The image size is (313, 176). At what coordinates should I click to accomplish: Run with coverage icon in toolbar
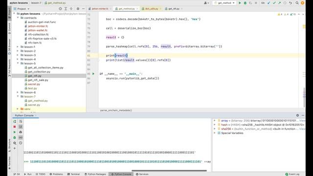(x=250, y=3)
